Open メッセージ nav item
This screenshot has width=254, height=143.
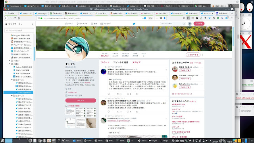106,24
